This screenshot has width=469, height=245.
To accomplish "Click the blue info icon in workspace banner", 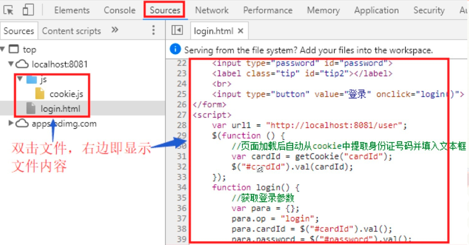I will (175, 49).
